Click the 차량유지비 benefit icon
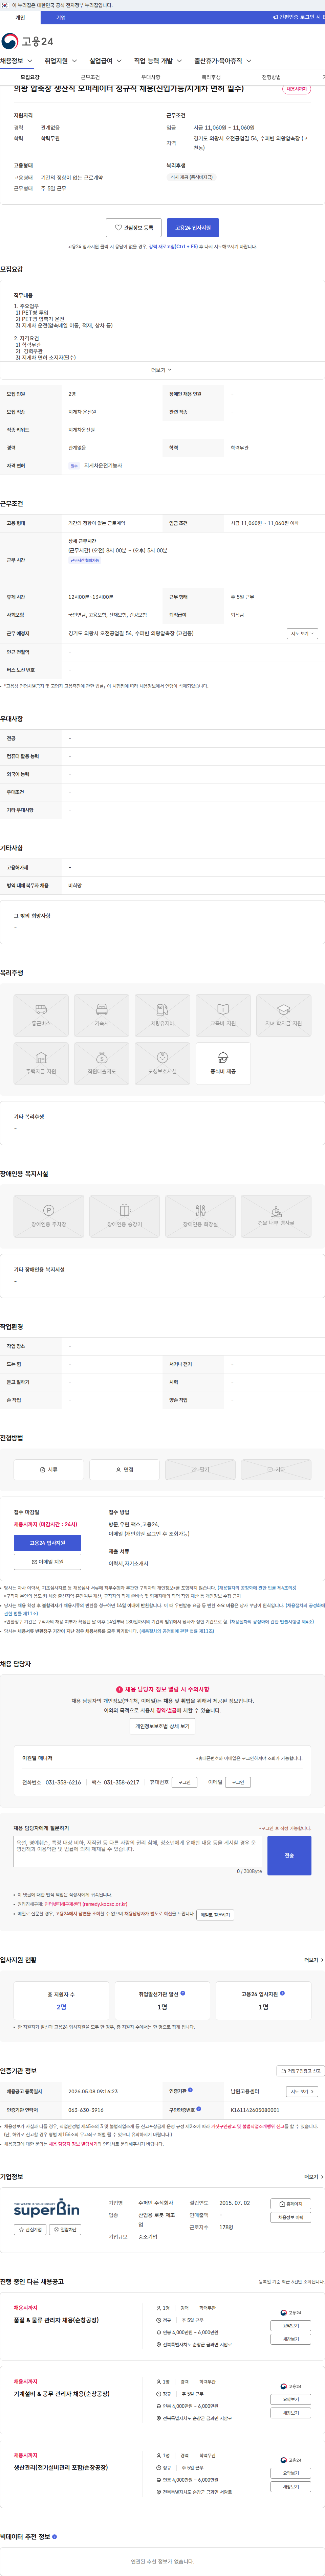 coord(162,1015)
